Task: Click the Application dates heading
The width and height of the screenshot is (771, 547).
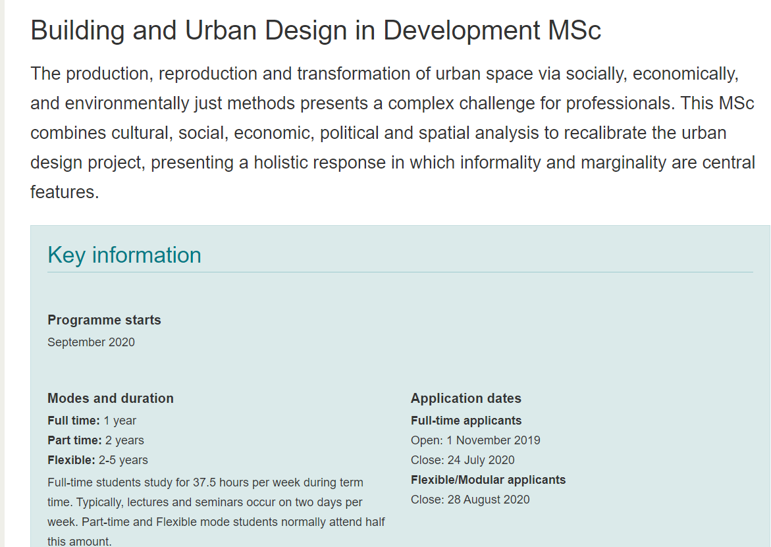Action: [x=465, y=398]
